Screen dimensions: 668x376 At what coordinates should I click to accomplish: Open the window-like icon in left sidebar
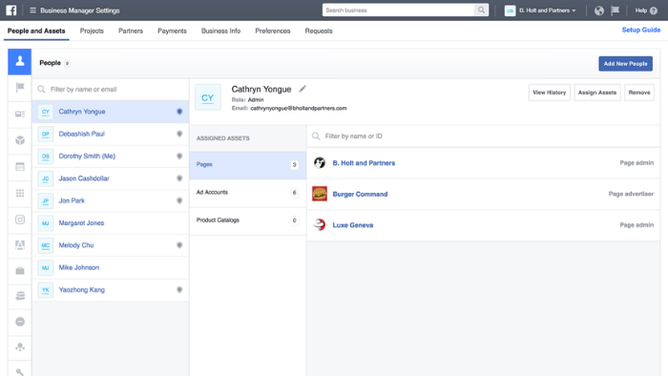(x=20, y=166)
